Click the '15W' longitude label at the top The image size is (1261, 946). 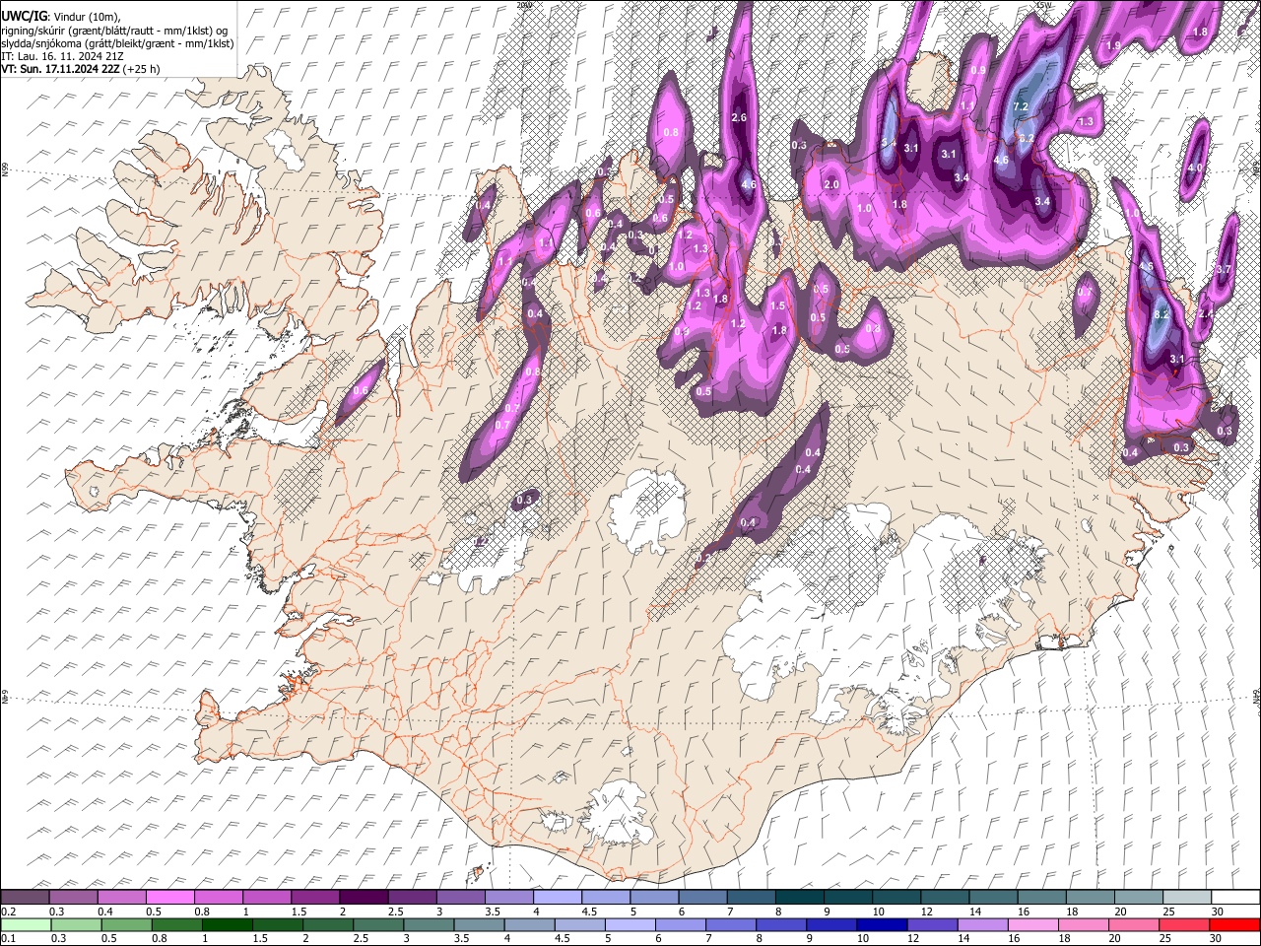click(x=1044, y=5)
